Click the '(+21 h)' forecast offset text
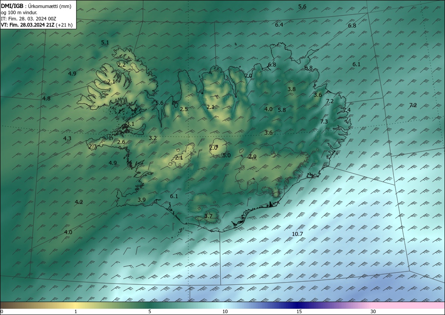Screen dimensions: 445x315 click(64, 25)
